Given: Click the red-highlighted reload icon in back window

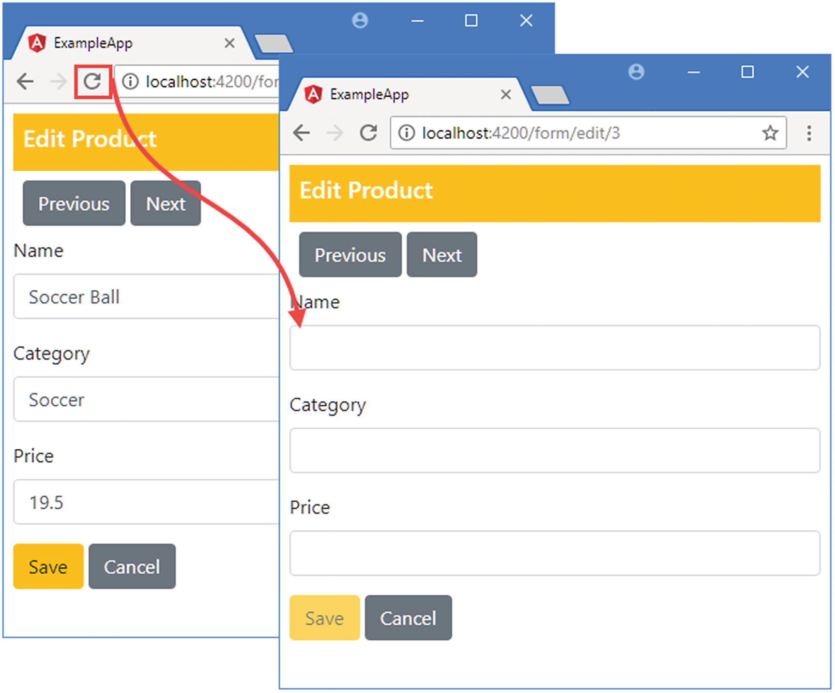Looking at the screenshot, I should pos(92,82).
